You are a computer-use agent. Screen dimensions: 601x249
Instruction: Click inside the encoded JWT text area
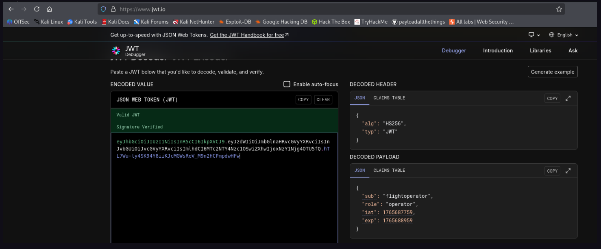pos(224,195)
